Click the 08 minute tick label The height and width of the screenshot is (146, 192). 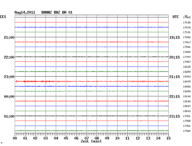click(97, 138)
